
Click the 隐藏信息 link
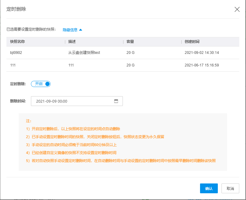(70, 30)
